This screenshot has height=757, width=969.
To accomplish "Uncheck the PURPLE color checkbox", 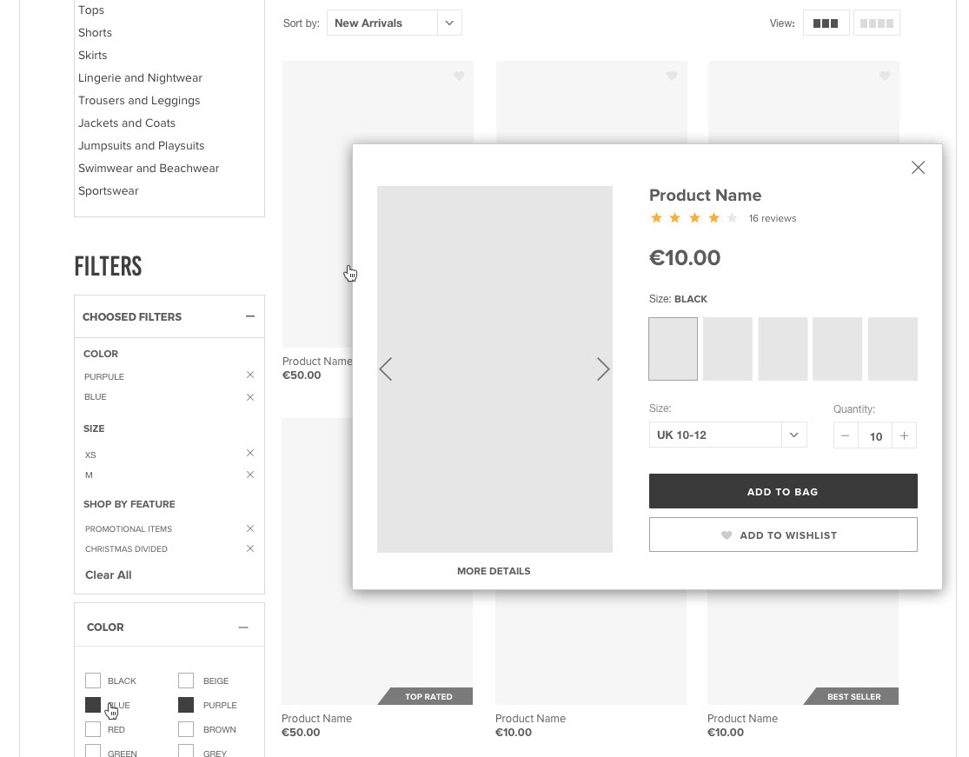I will [186, 705].
